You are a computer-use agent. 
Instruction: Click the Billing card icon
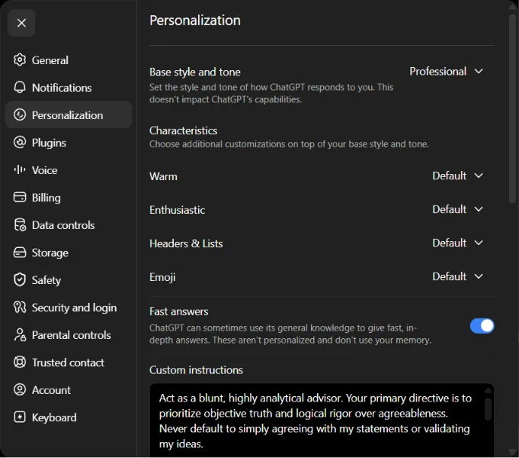(20, 197)
